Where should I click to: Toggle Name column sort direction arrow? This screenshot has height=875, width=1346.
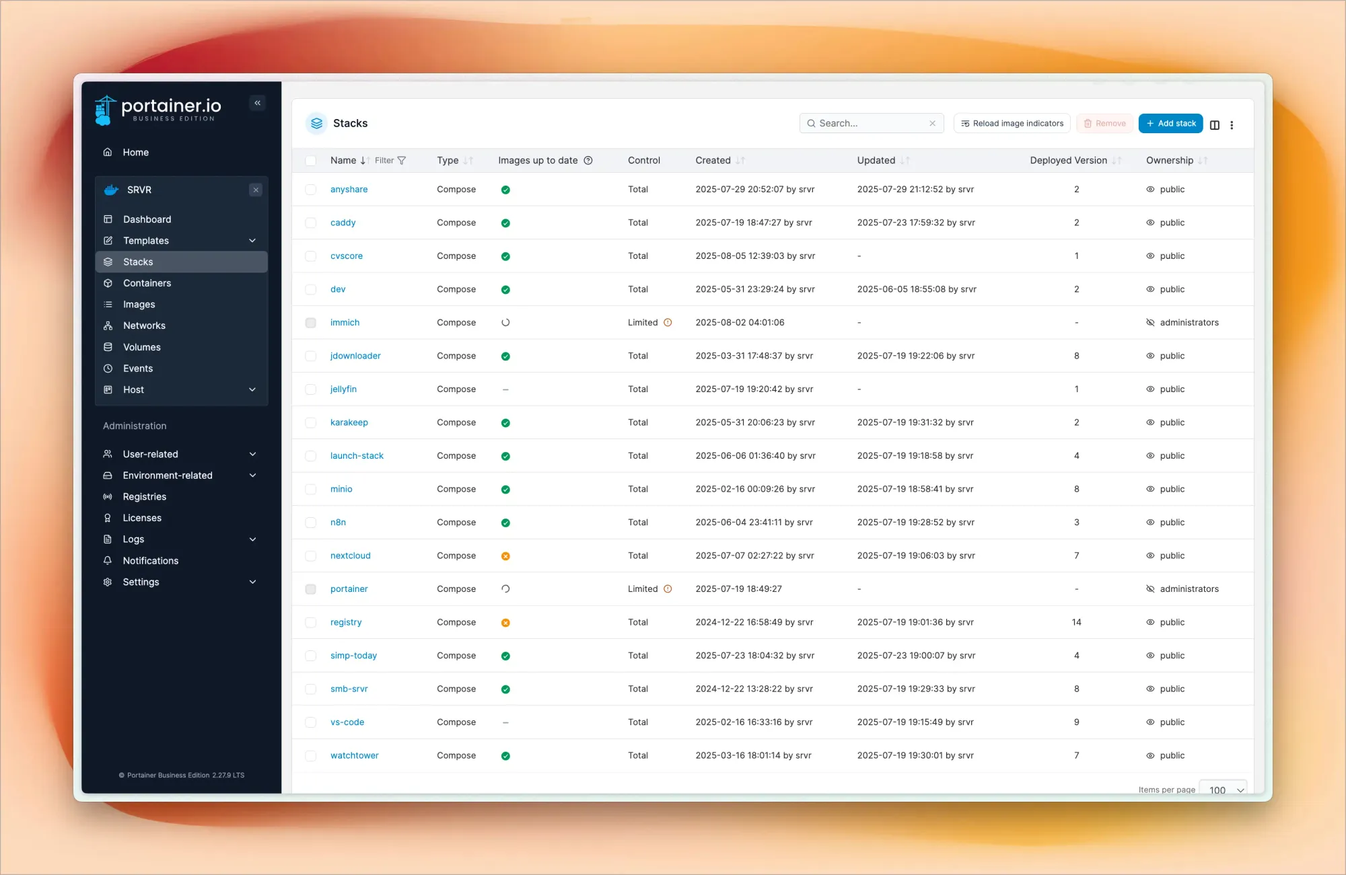click(364, 160)
